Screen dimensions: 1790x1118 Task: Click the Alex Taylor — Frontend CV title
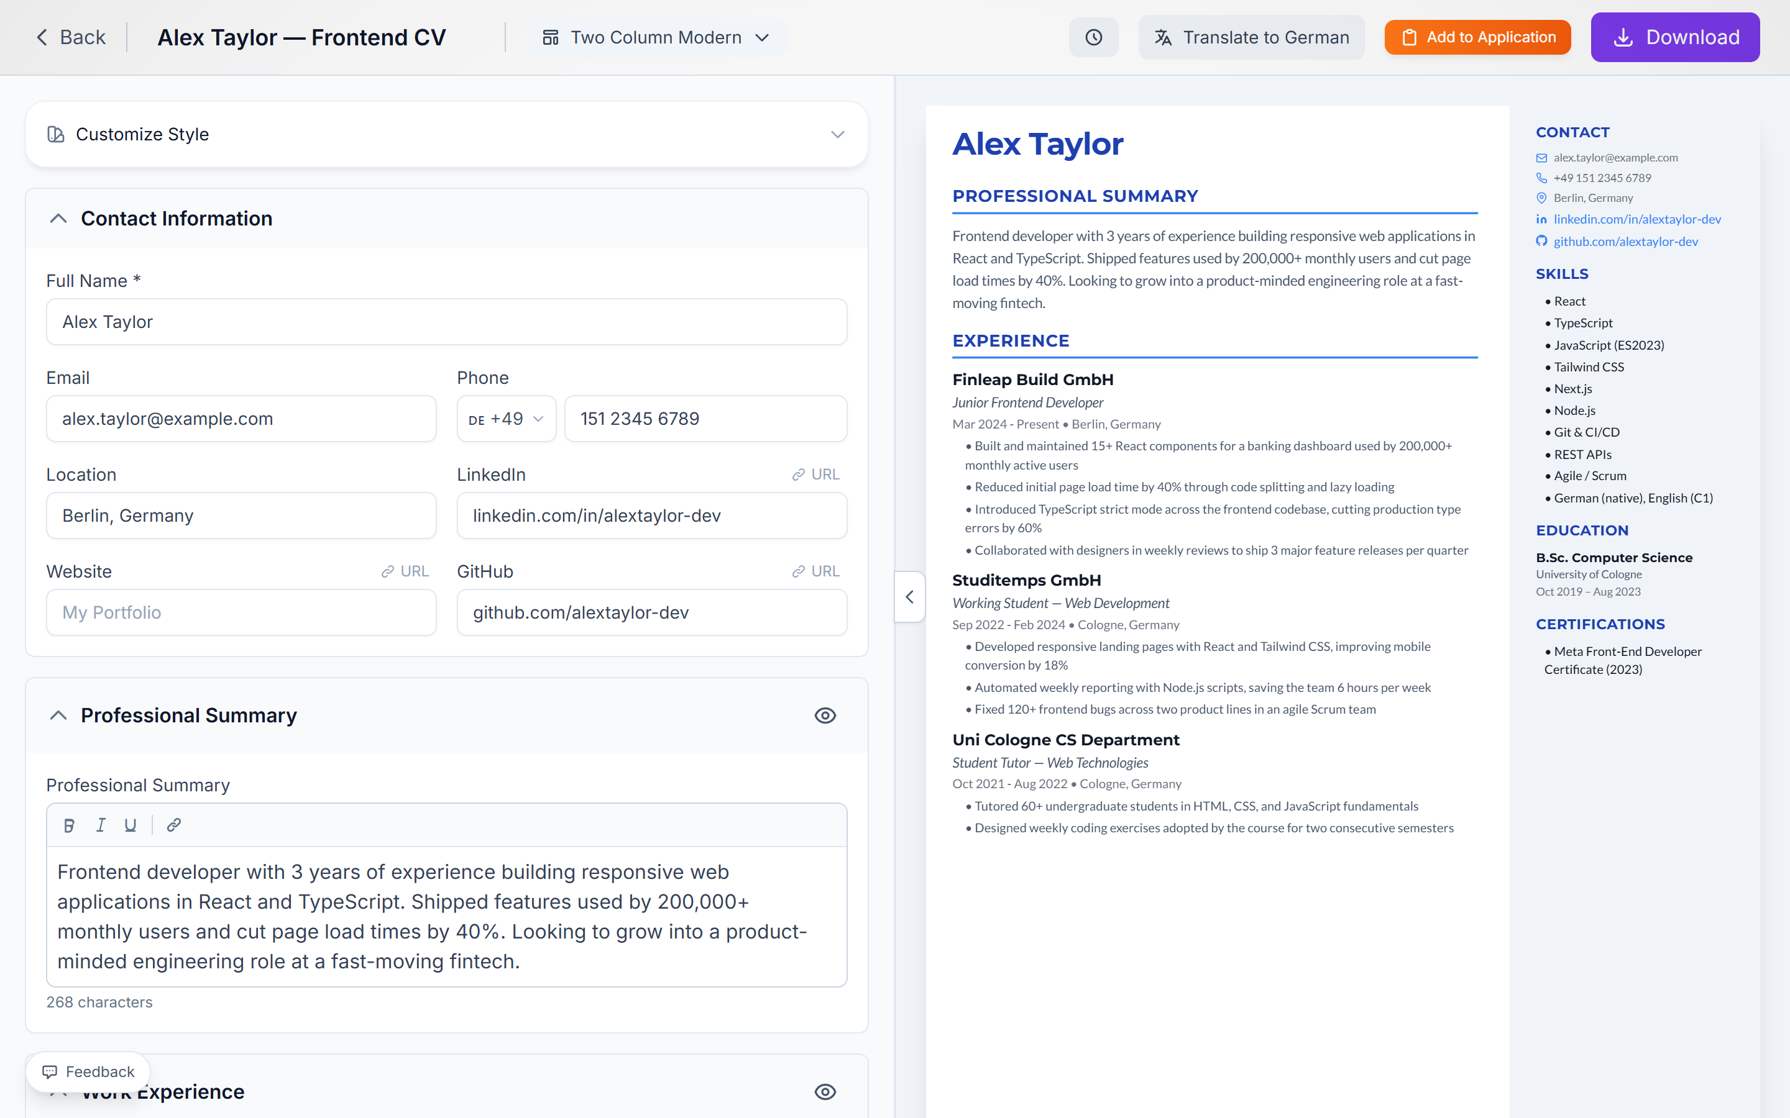point(302,37)
